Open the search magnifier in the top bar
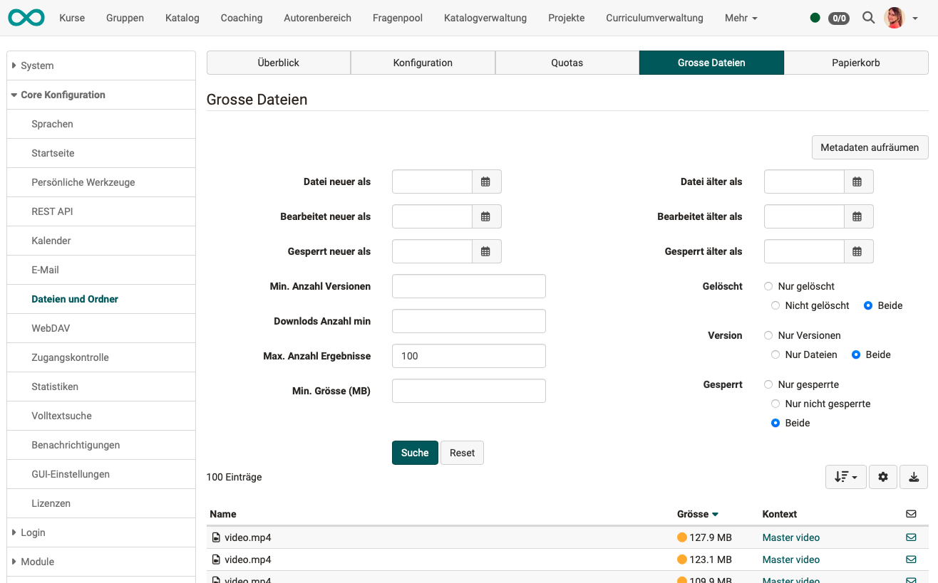 (x=868, y=18)
